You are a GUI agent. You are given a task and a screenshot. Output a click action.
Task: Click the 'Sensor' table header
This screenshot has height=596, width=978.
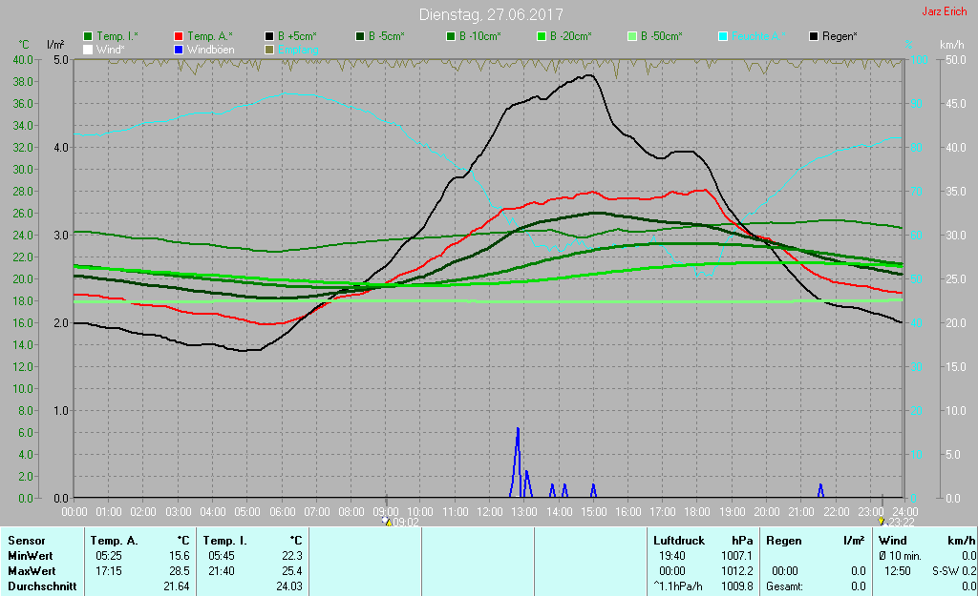(x=27, y=541)
